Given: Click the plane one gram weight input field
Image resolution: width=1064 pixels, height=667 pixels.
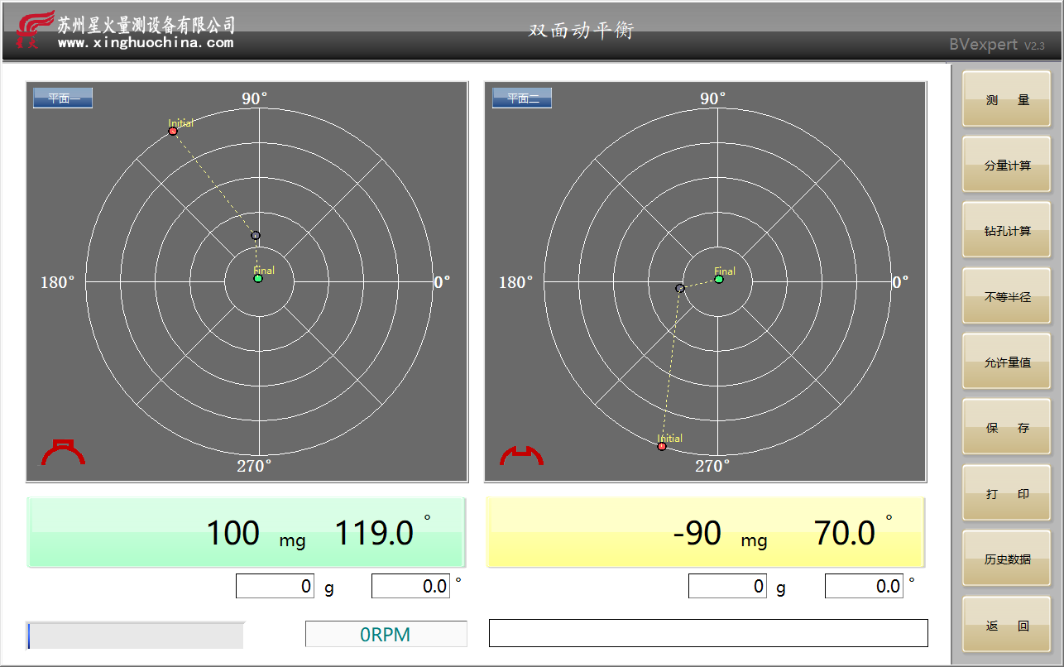Looking at the screenshot, I should click(x=275, y=586).
